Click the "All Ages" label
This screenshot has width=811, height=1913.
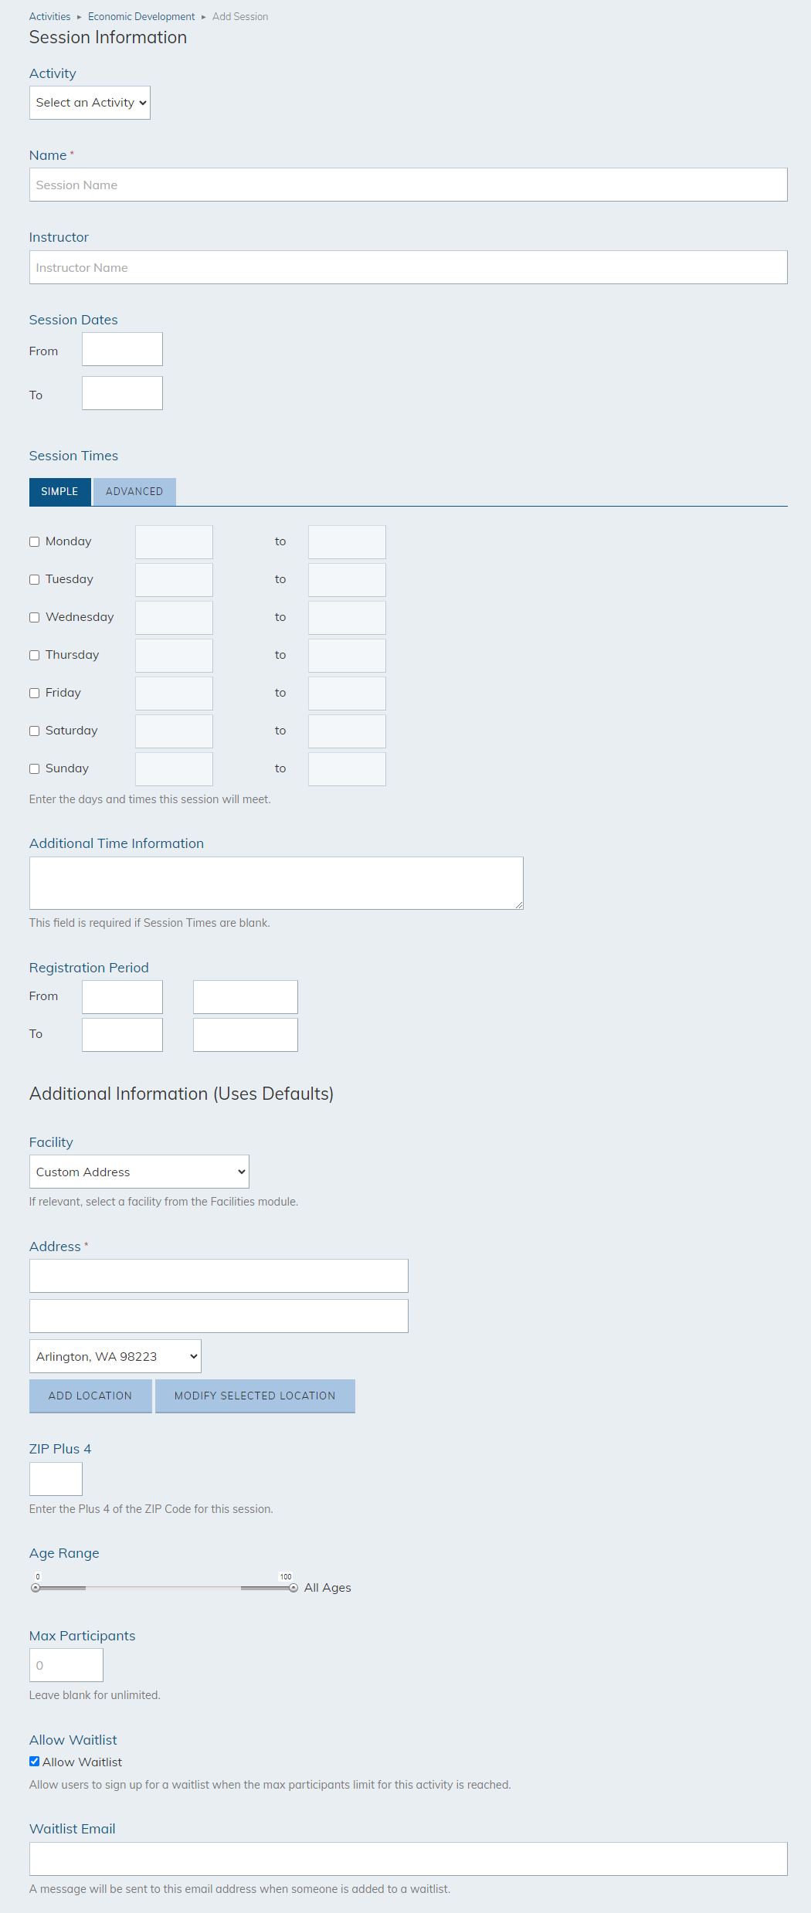point(327,1588)
